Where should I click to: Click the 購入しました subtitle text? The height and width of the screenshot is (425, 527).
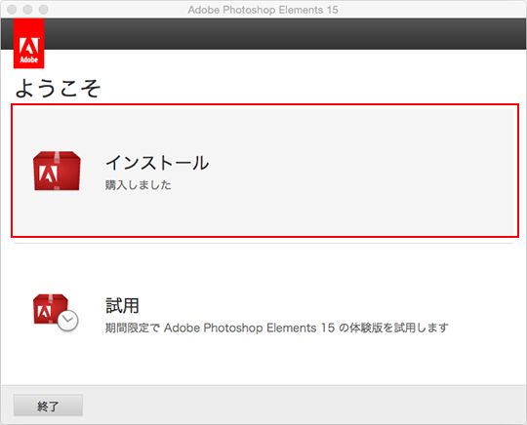point(139,185)
